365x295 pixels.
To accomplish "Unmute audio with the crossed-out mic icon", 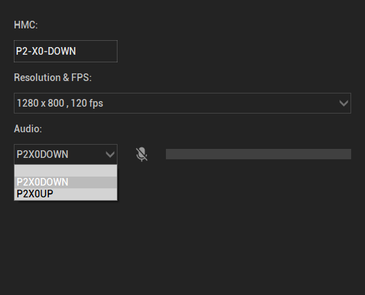I will pyautogui.click(x=142, y=154).
